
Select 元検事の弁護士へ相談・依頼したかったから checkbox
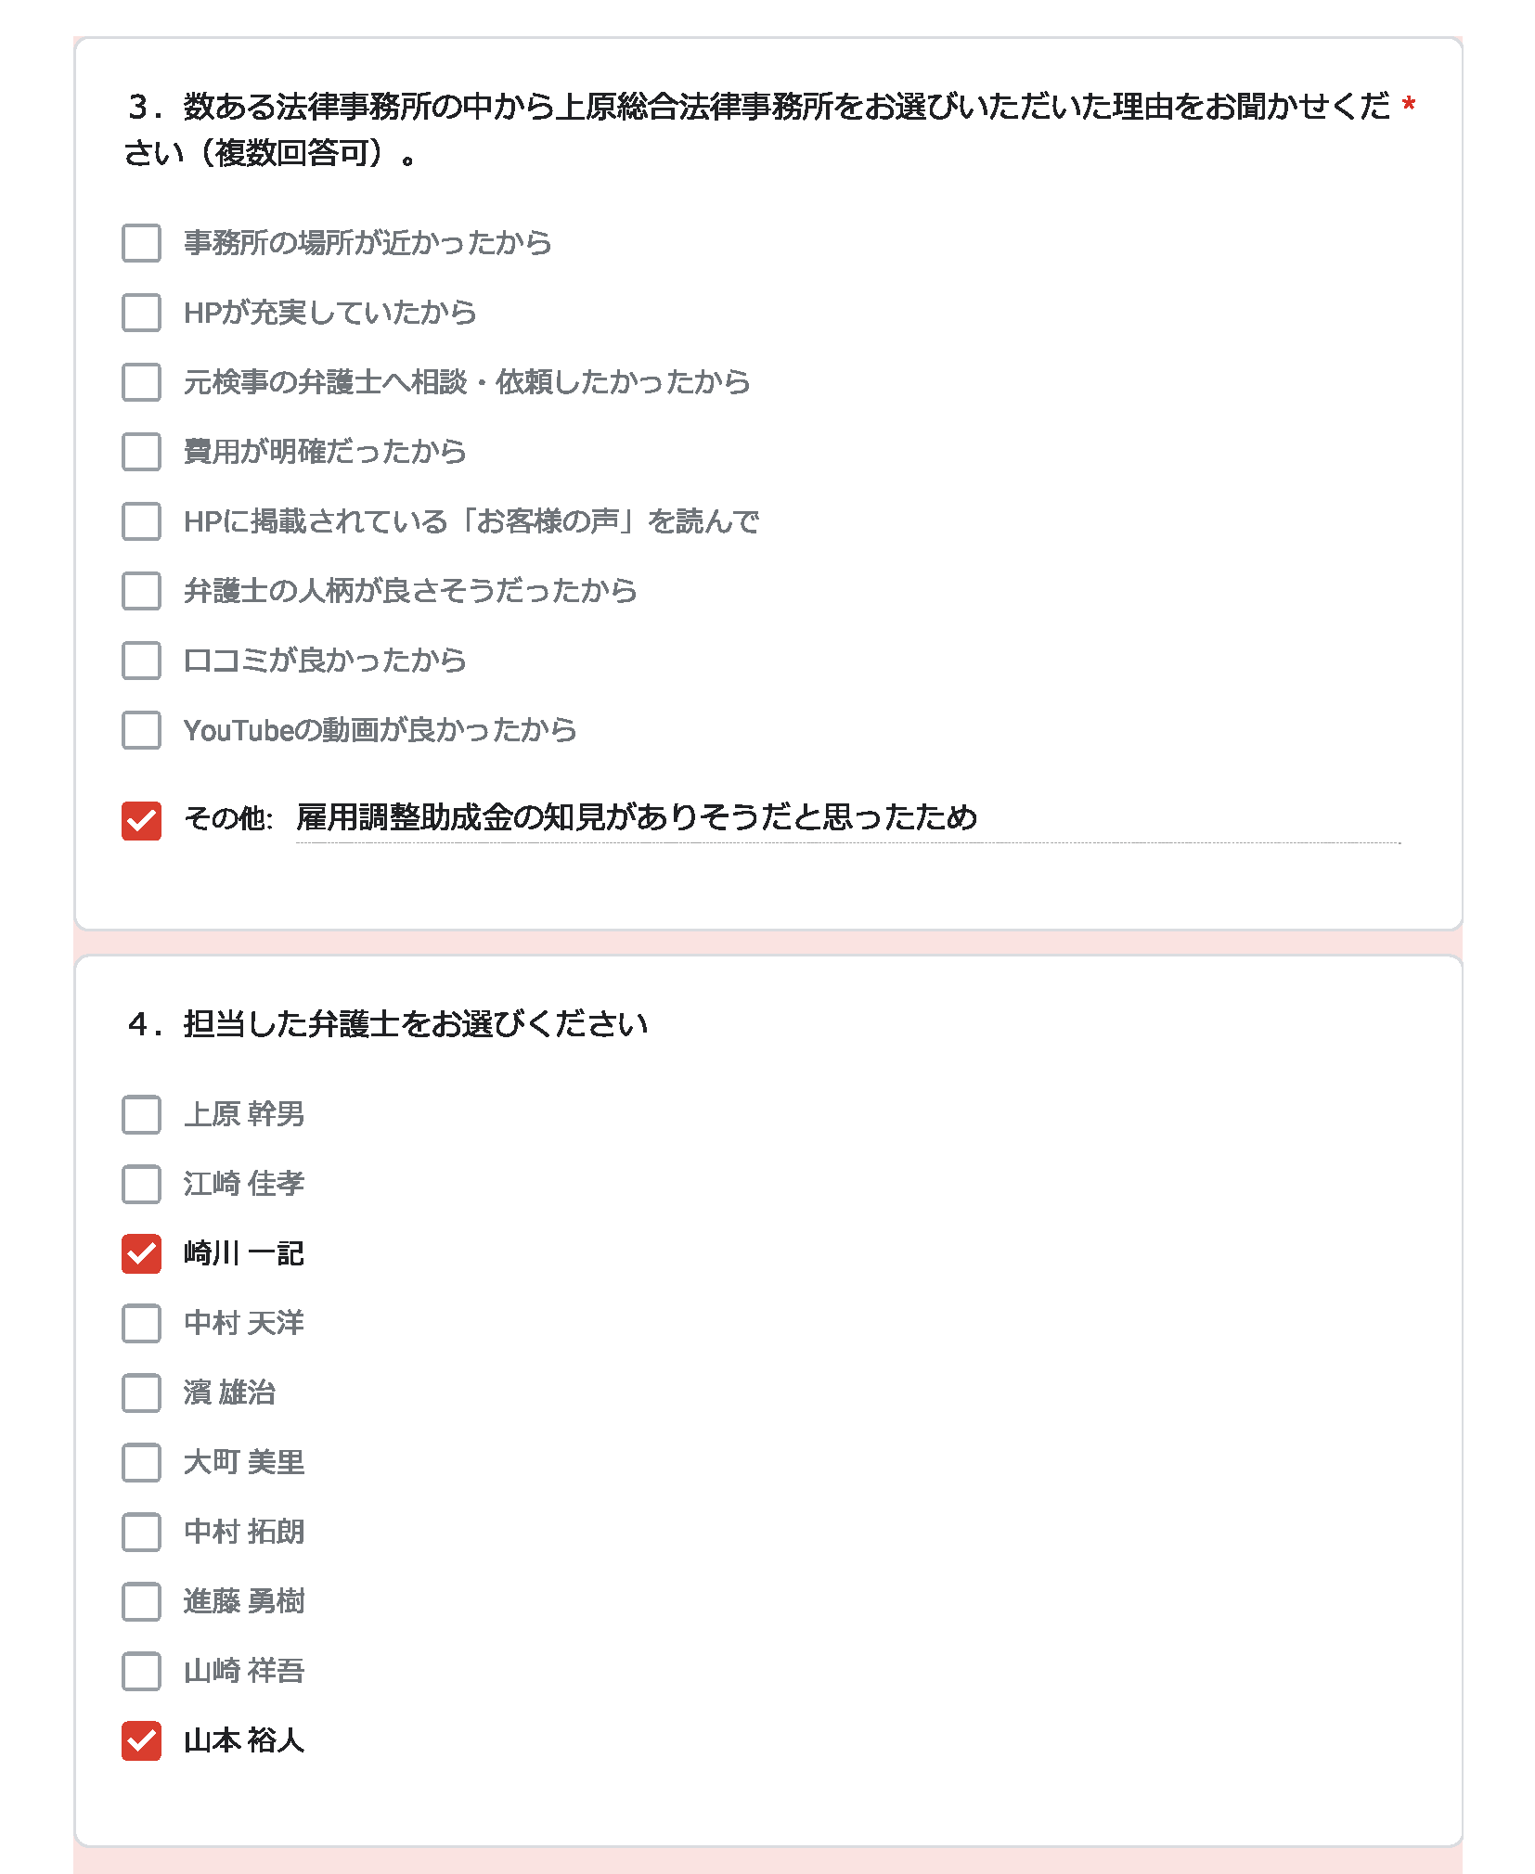[x=141, y=382]
